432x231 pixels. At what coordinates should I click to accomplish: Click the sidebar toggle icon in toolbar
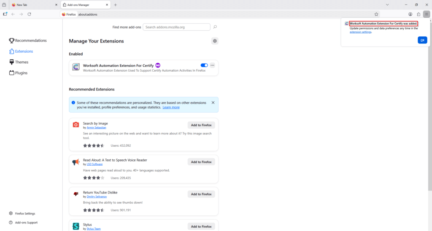(5, 14)
